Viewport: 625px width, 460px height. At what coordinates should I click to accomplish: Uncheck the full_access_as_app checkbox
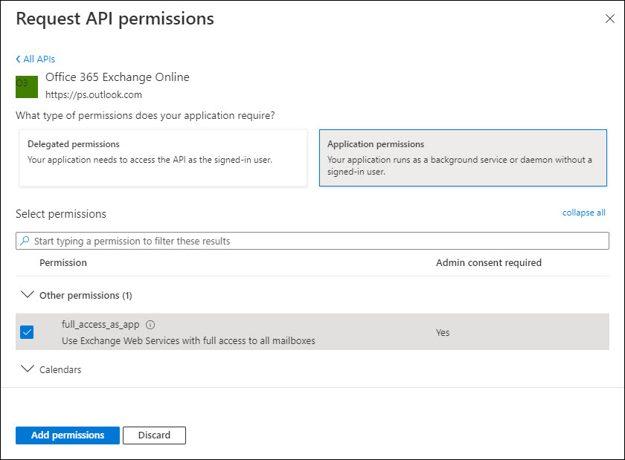coord(27,332)
